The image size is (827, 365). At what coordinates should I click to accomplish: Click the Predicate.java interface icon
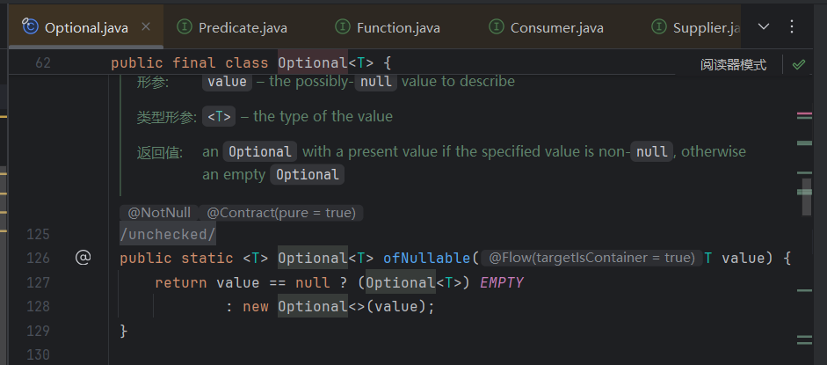[x=184, y=27]
